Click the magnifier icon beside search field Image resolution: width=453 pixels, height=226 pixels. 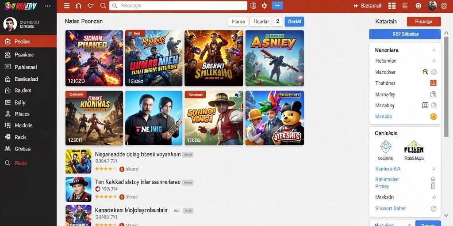point(103,6)
